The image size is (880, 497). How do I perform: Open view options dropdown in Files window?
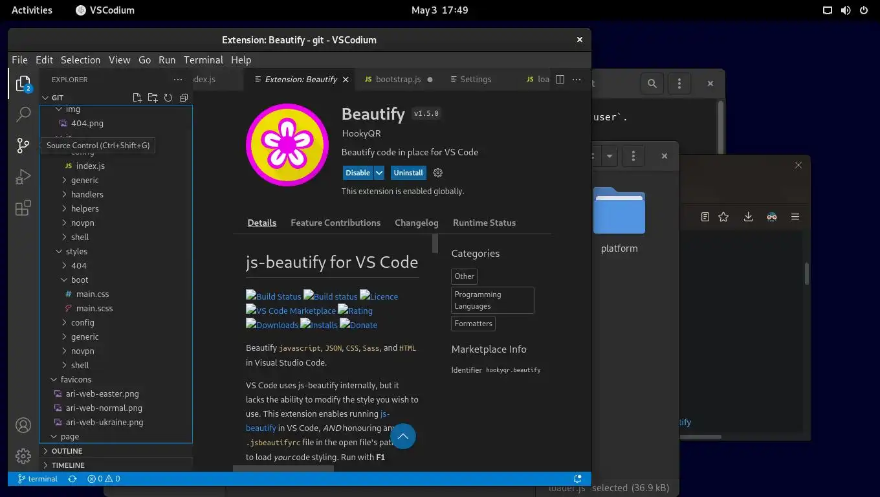pyautogui.click(x=609, y=156)
